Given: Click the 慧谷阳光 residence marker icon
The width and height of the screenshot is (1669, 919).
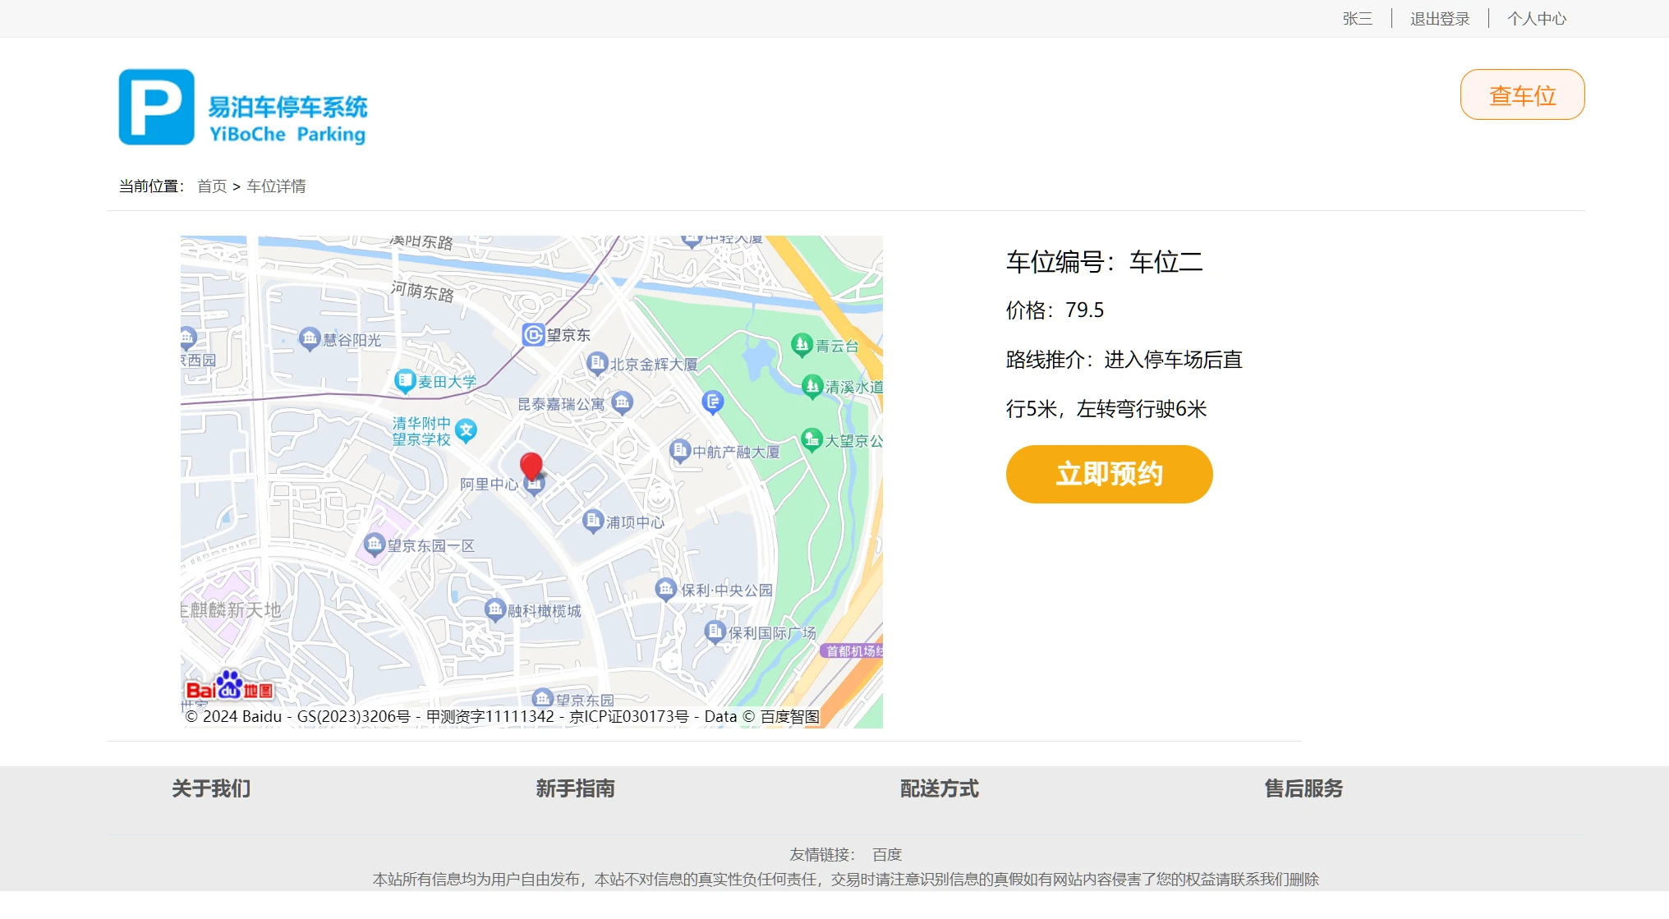Looking at the screenshot, I should tap(310, 338).
